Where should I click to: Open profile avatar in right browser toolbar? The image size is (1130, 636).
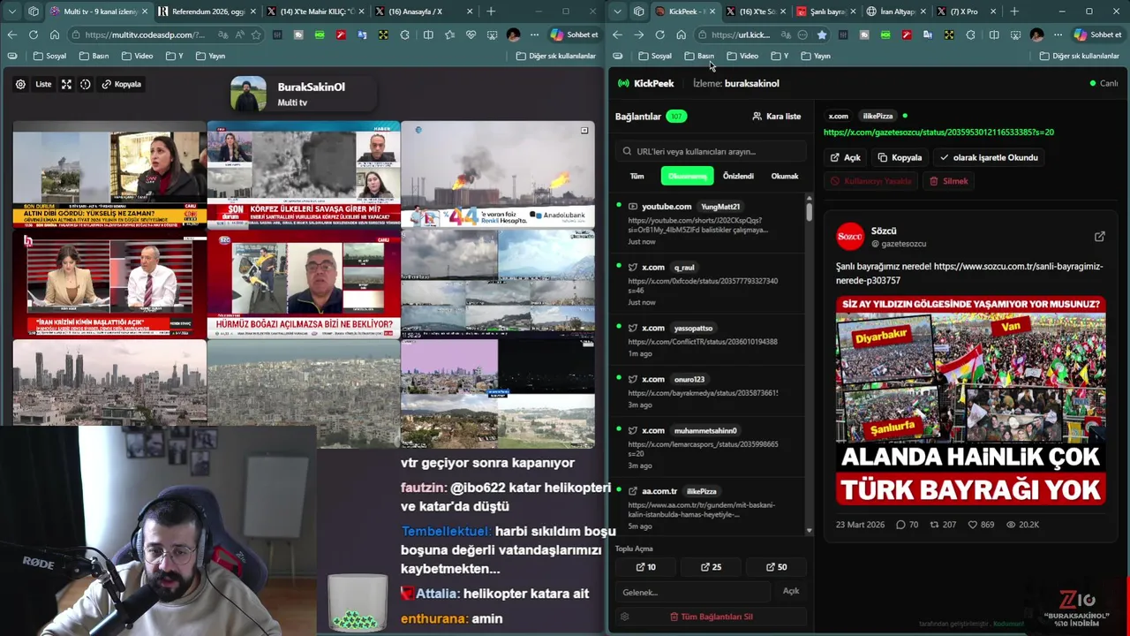point(1036,34)
